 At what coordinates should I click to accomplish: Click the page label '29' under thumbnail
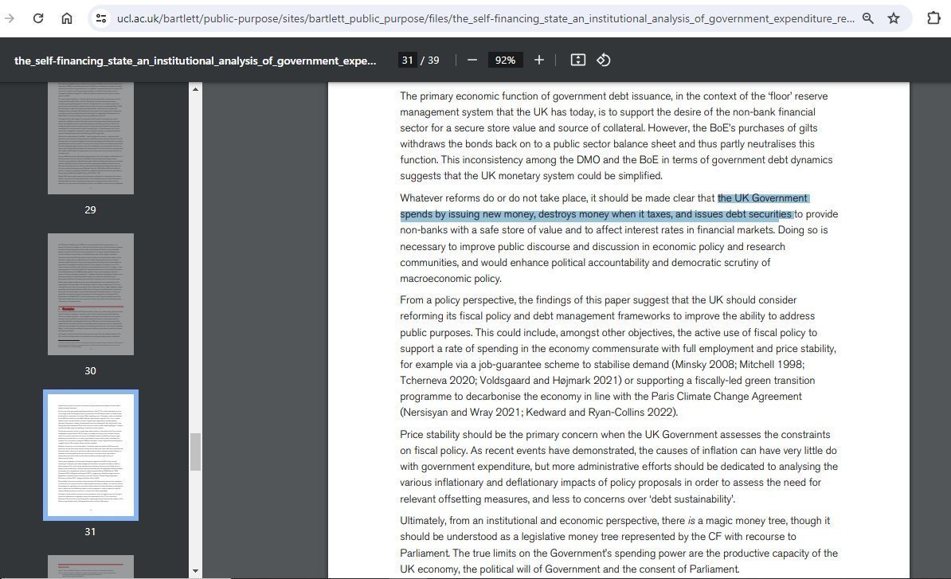pos(90,209)
